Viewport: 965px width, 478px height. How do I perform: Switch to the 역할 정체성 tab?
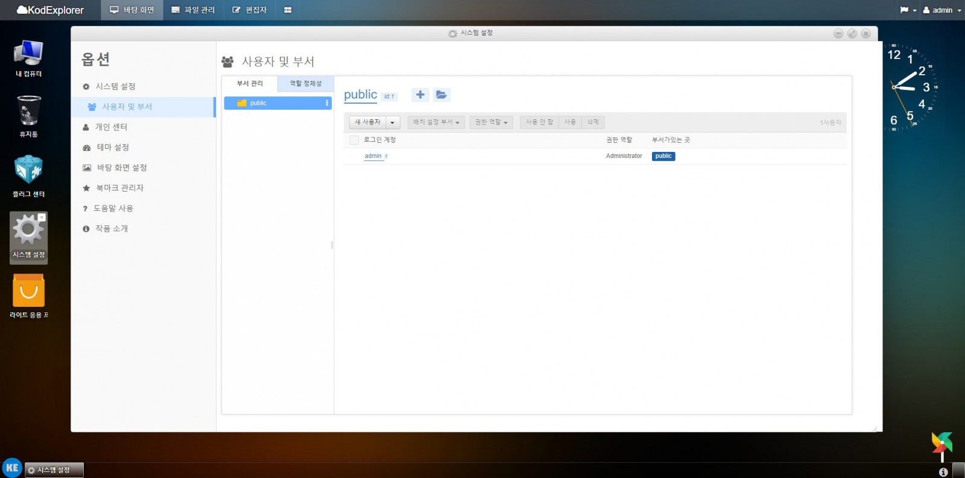[x=306, y=84]
